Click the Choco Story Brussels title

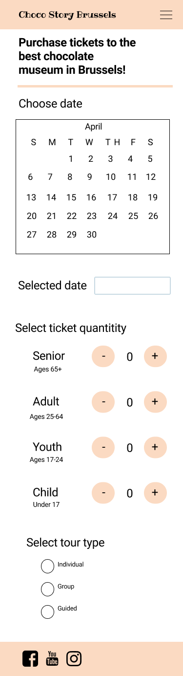click(67, 15)
